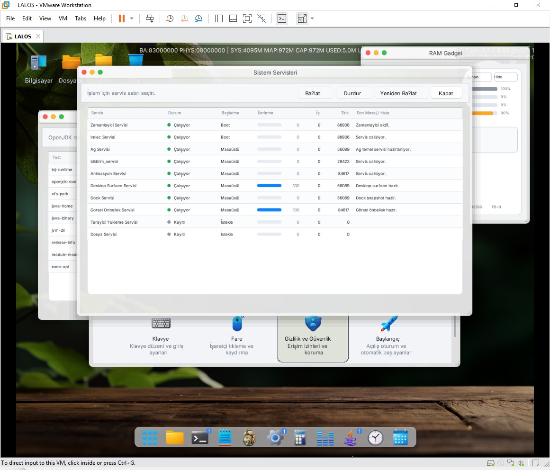Click the VMware pause VM button
Viewport: 550px width, 470px height.
tap(122, 18)
